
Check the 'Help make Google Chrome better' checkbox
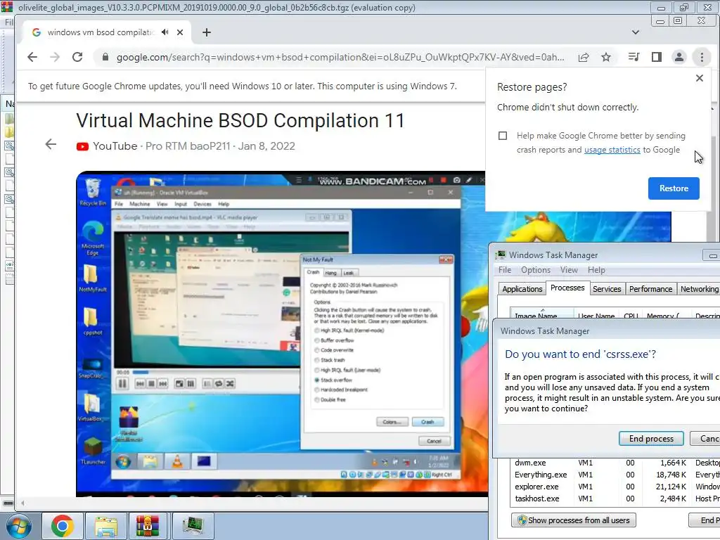pos(503,136)
